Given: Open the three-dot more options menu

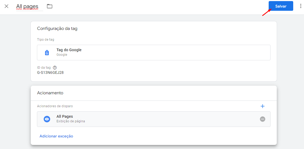Looking at the screenshot, I should click(x=301, y=6).
